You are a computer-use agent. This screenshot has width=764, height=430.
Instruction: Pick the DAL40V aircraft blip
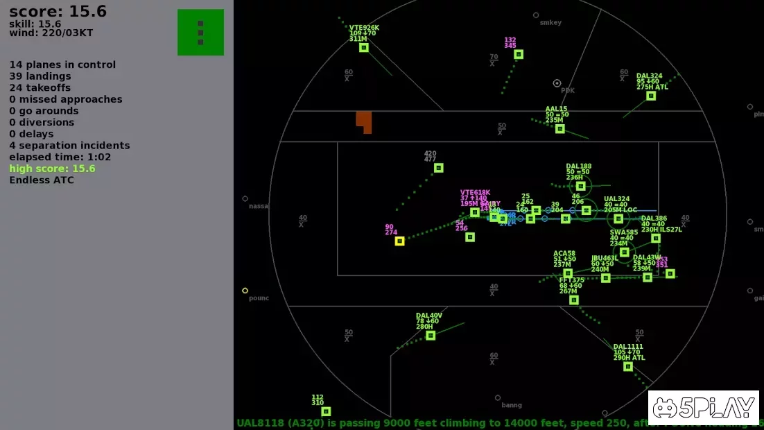point(431,336)
